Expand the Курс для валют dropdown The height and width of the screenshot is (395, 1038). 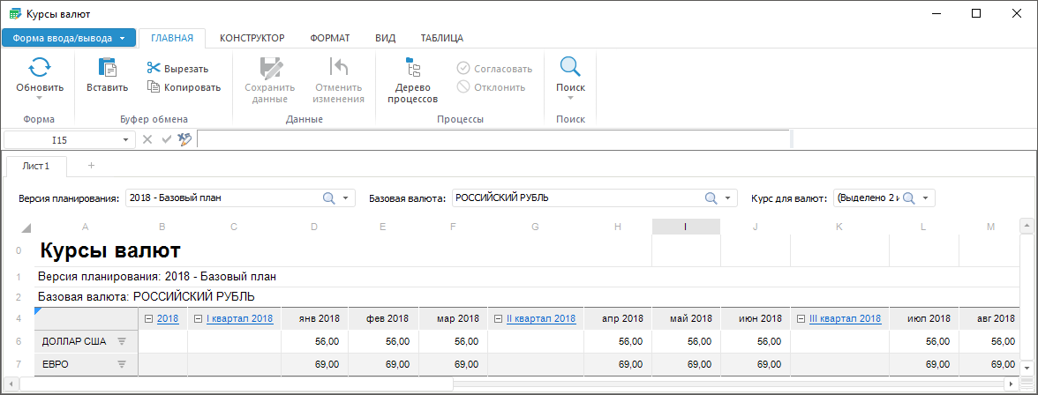pyautogui.click(x=927, y=198)
